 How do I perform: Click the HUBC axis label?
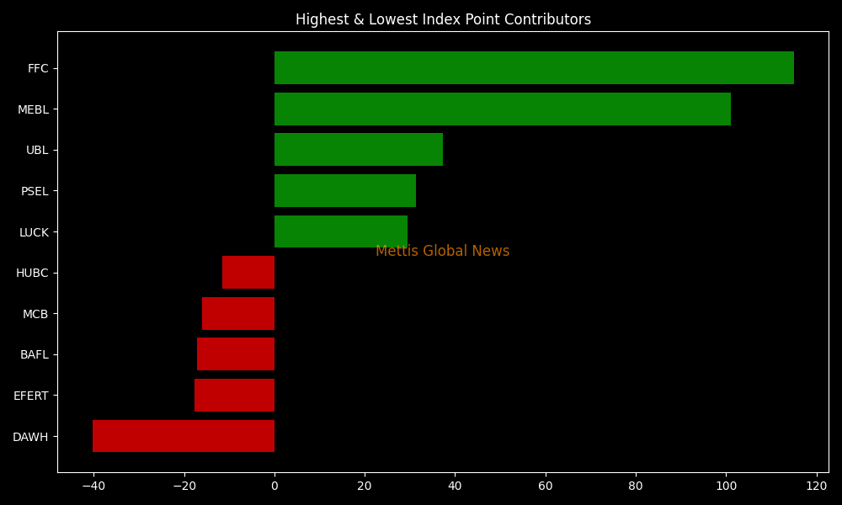click(x=32, y=274)
